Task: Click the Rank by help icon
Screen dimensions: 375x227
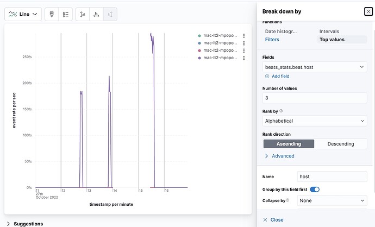Action: click(281, 111)
